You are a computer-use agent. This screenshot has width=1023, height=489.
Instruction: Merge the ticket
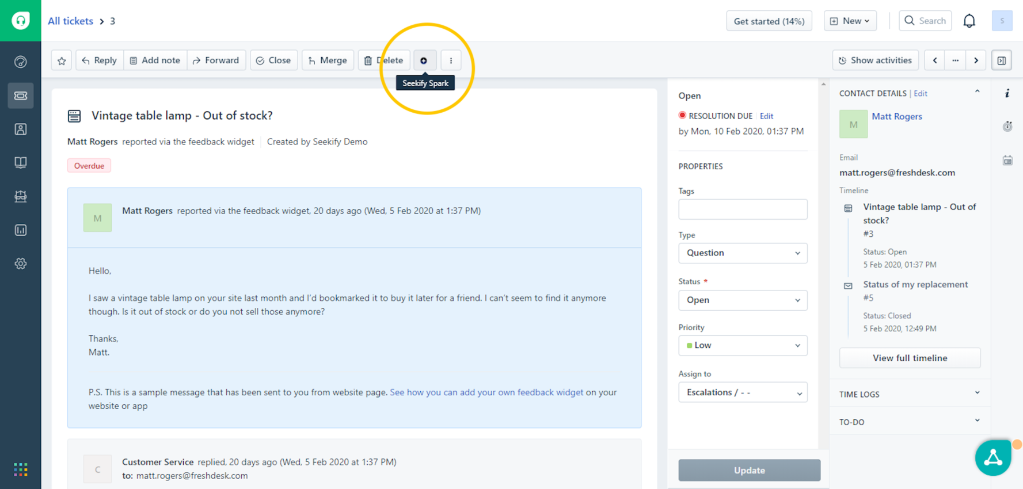[x=328, y=60]
